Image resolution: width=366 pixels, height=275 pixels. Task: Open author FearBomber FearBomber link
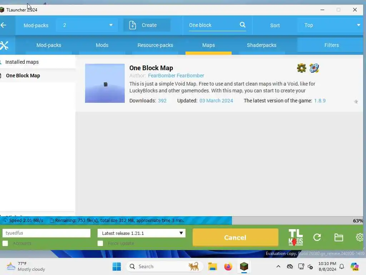176,76
